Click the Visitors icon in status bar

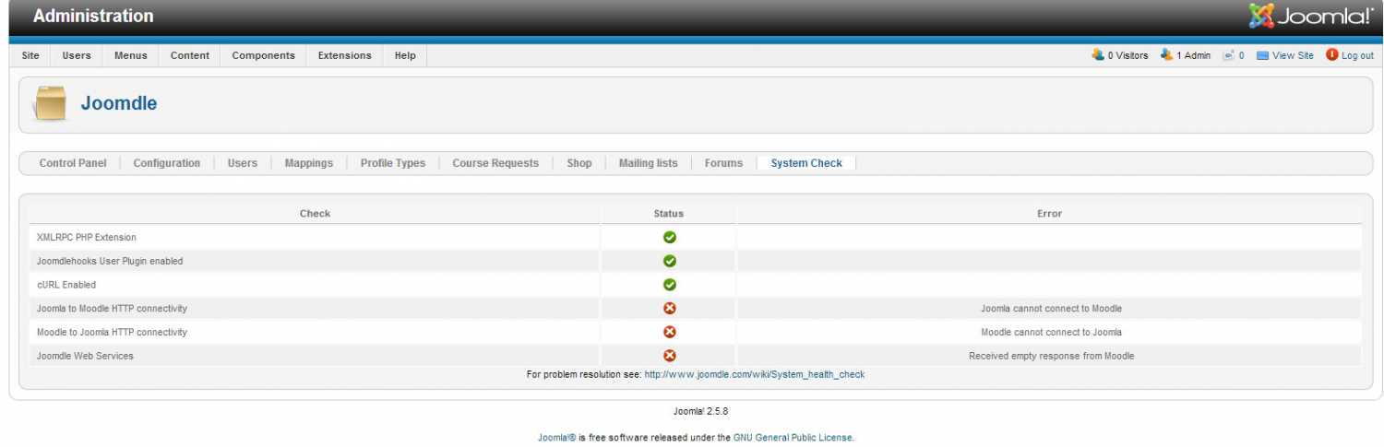[1098, 55]
